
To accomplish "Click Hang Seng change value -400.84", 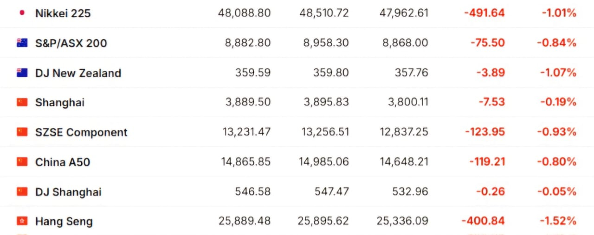I will coord(483,221).
